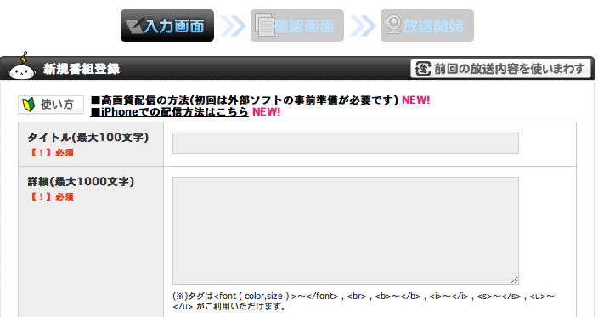Click the 確認画面 step button
598x317 pixels.
point(297,25)
